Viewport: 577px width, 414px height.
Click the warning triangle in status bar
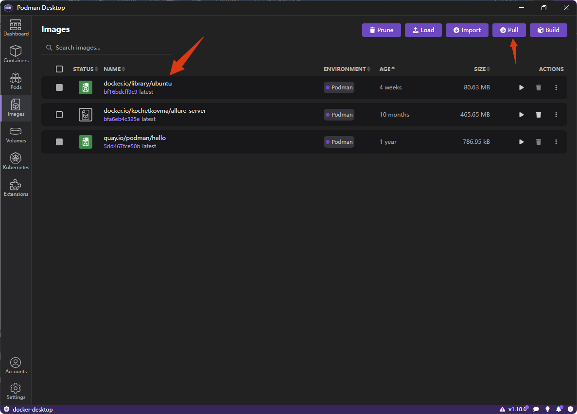click(x=502, y=409)
